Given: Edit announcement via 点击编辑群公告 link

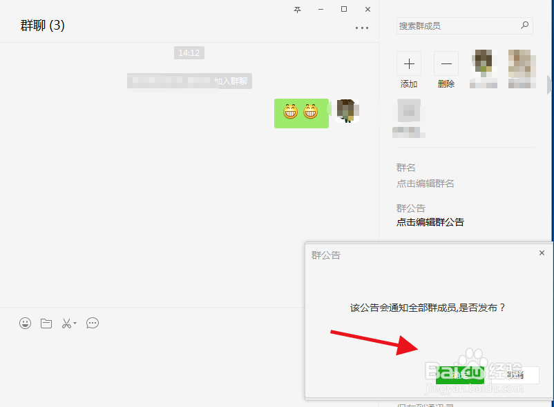Looking at the screenshot, I should 428,222.
